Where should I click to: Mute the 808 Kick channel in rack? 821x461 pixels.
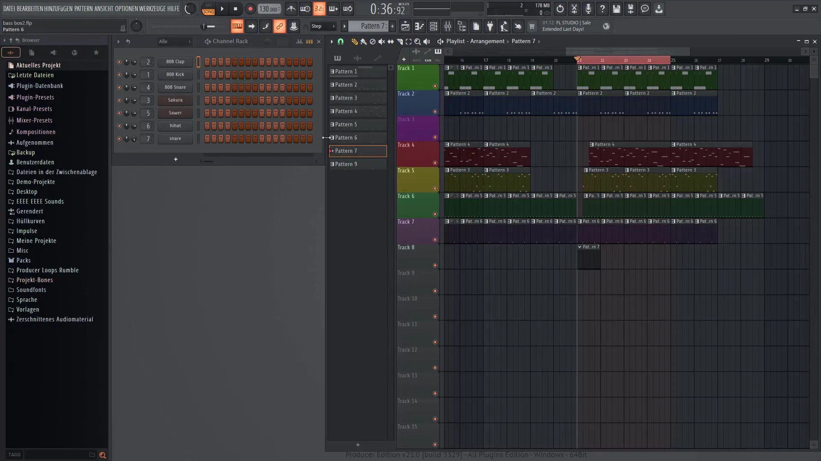[x=118, y=74]
